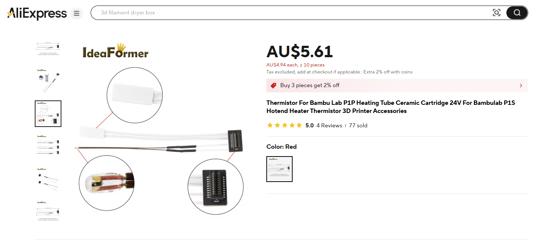Click the star rating icons

[284, 126]
